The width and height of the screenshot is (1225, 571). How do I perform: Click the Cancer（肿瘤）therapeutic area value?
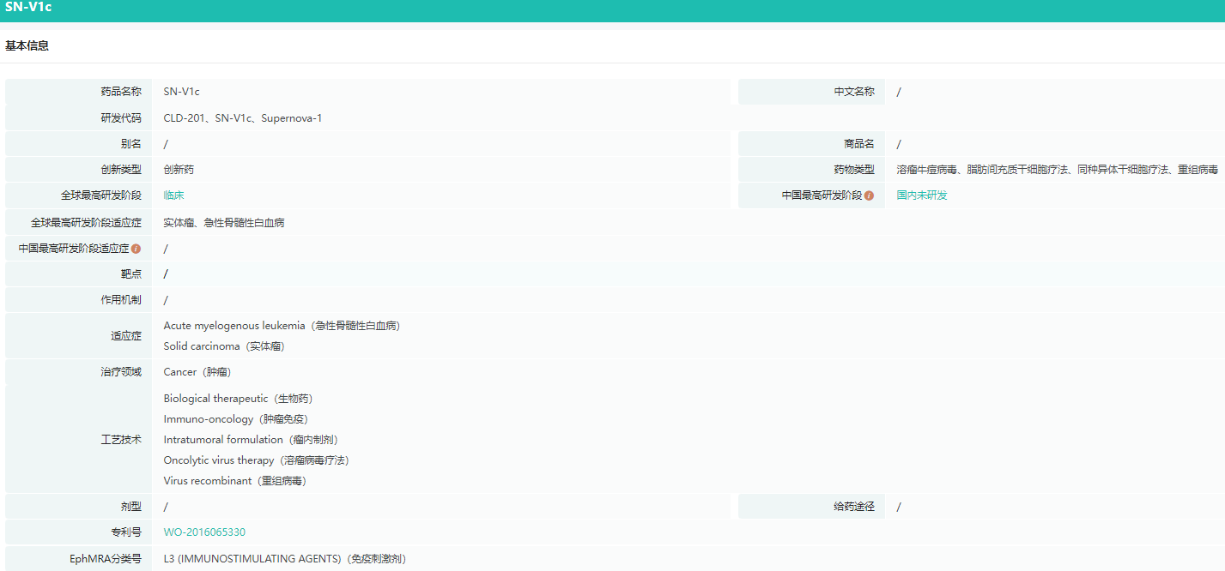(197, 372)
